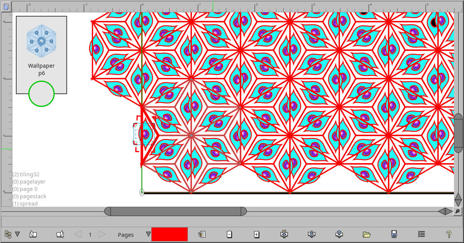Open the Pages dropdown arrow
This screenshot has height=243, width=464.
click(x=148, y=234)
